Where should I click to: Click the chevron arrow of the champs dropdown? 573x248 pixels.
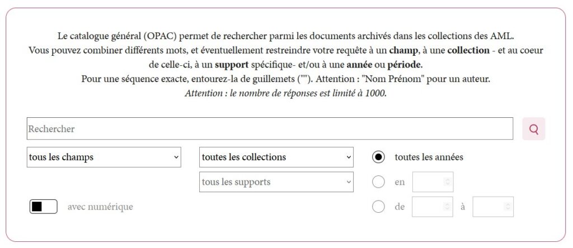(x=176, y=157)
